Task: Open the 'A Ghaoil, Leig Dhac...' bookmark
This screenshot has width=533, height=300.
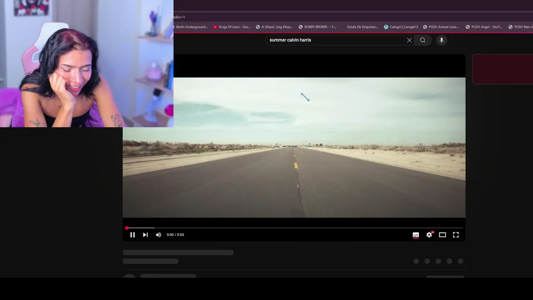Action: [x=274, y=27]
